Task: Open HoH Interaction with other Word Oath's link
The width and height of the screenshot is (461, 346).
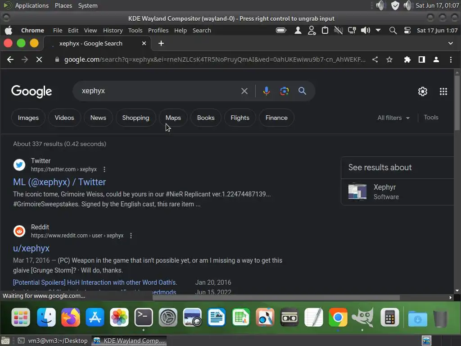Action: (x=95, y=282)
